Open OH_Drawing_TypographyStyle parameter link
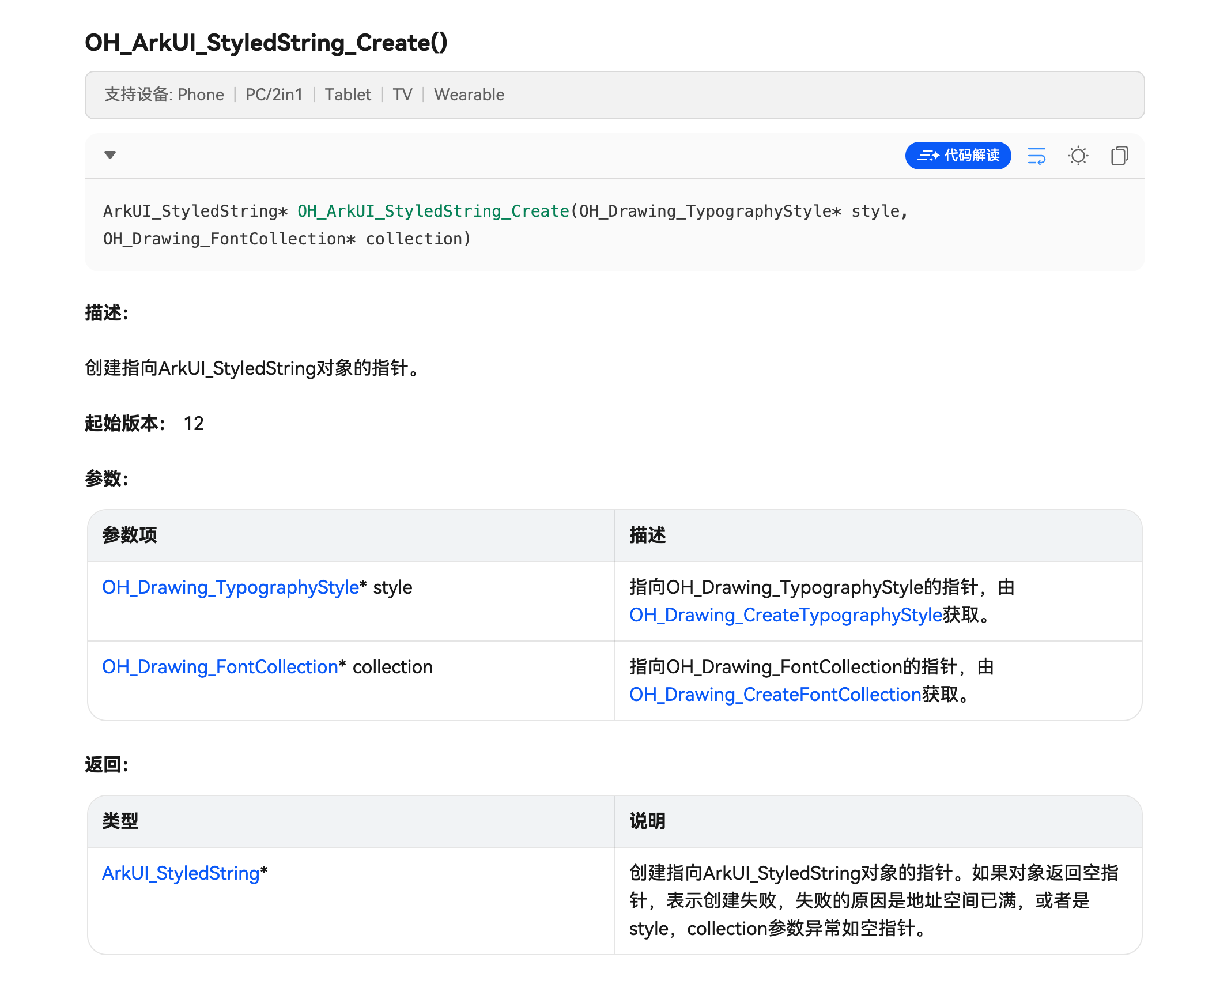This screenshot has height=988, width=1216. (230, 587)
